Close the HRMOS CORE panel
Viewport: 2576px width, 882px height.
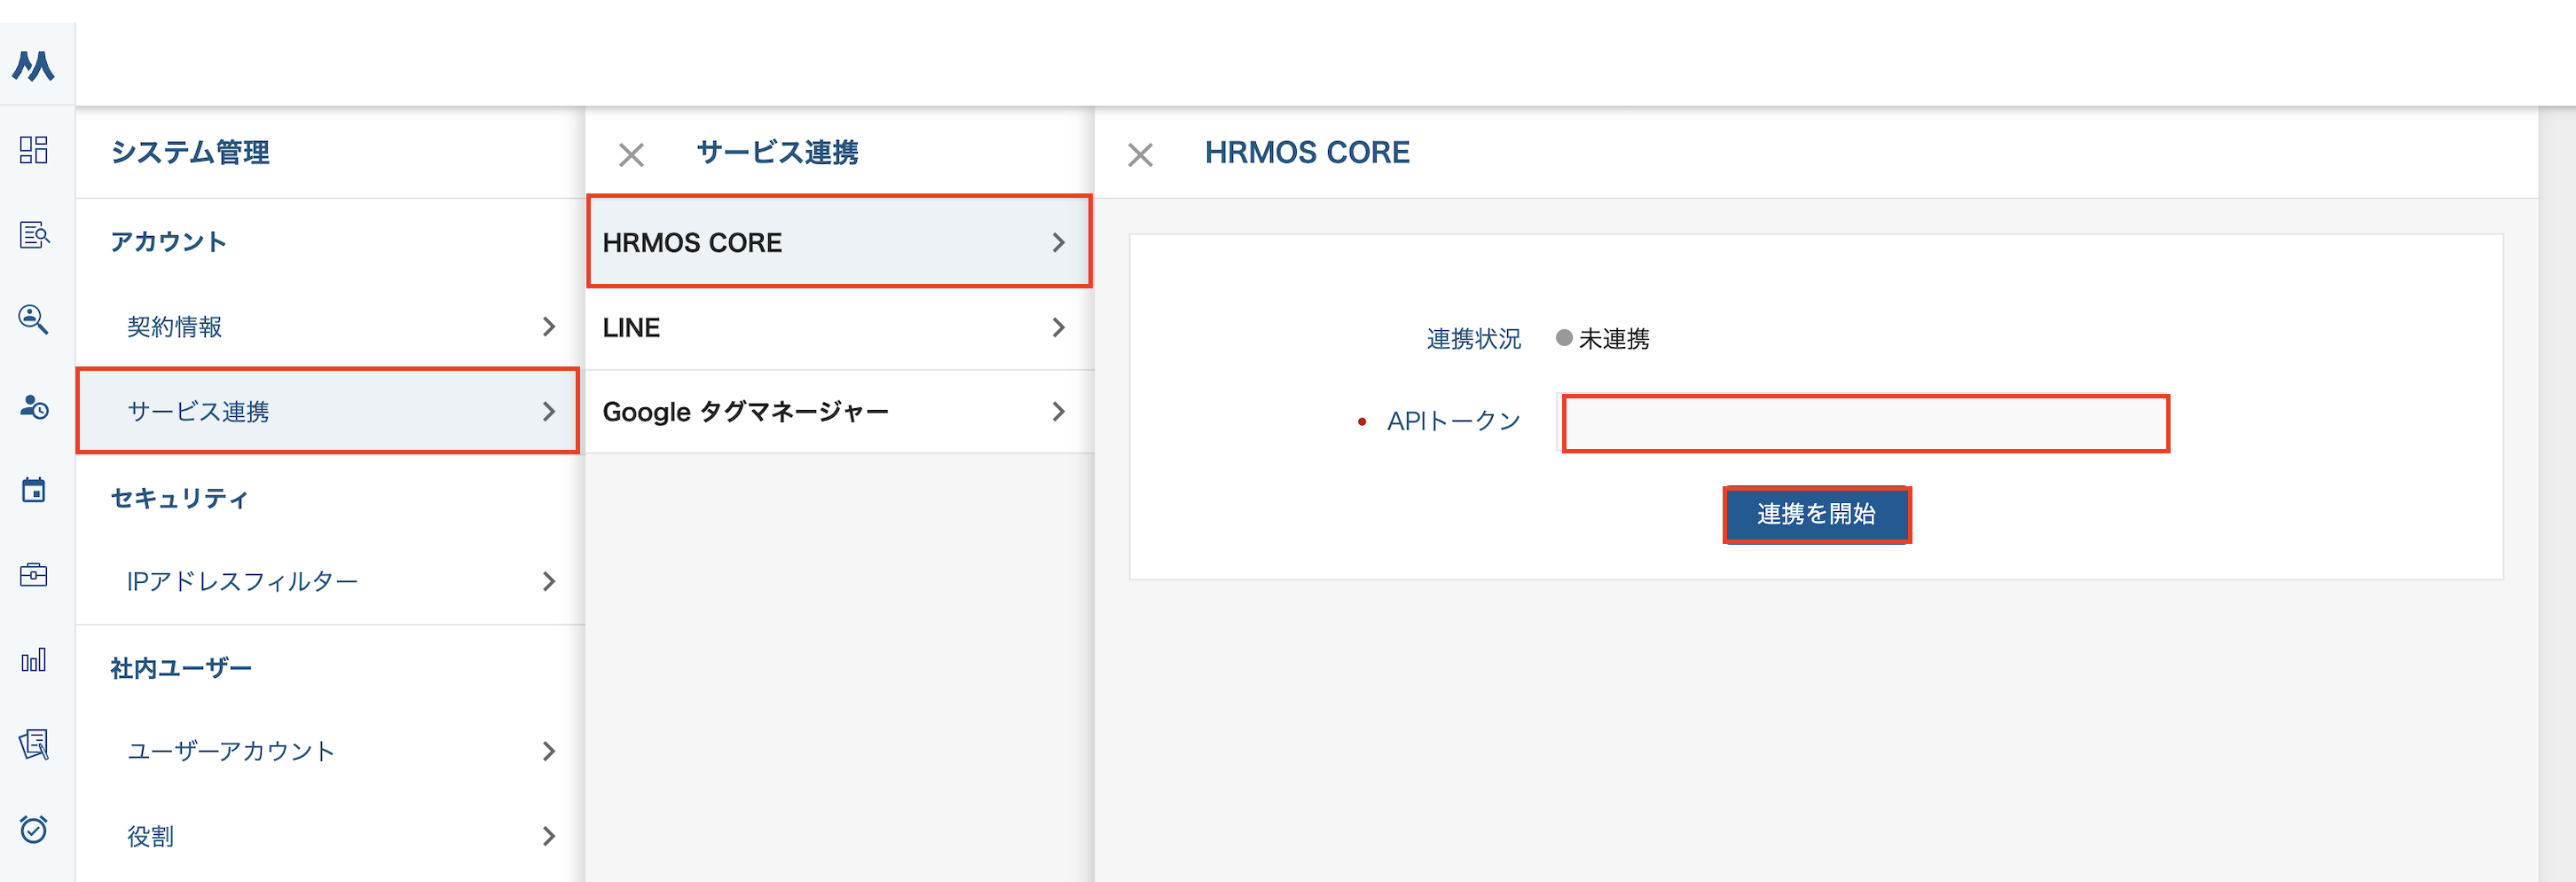click(1140, 154)
